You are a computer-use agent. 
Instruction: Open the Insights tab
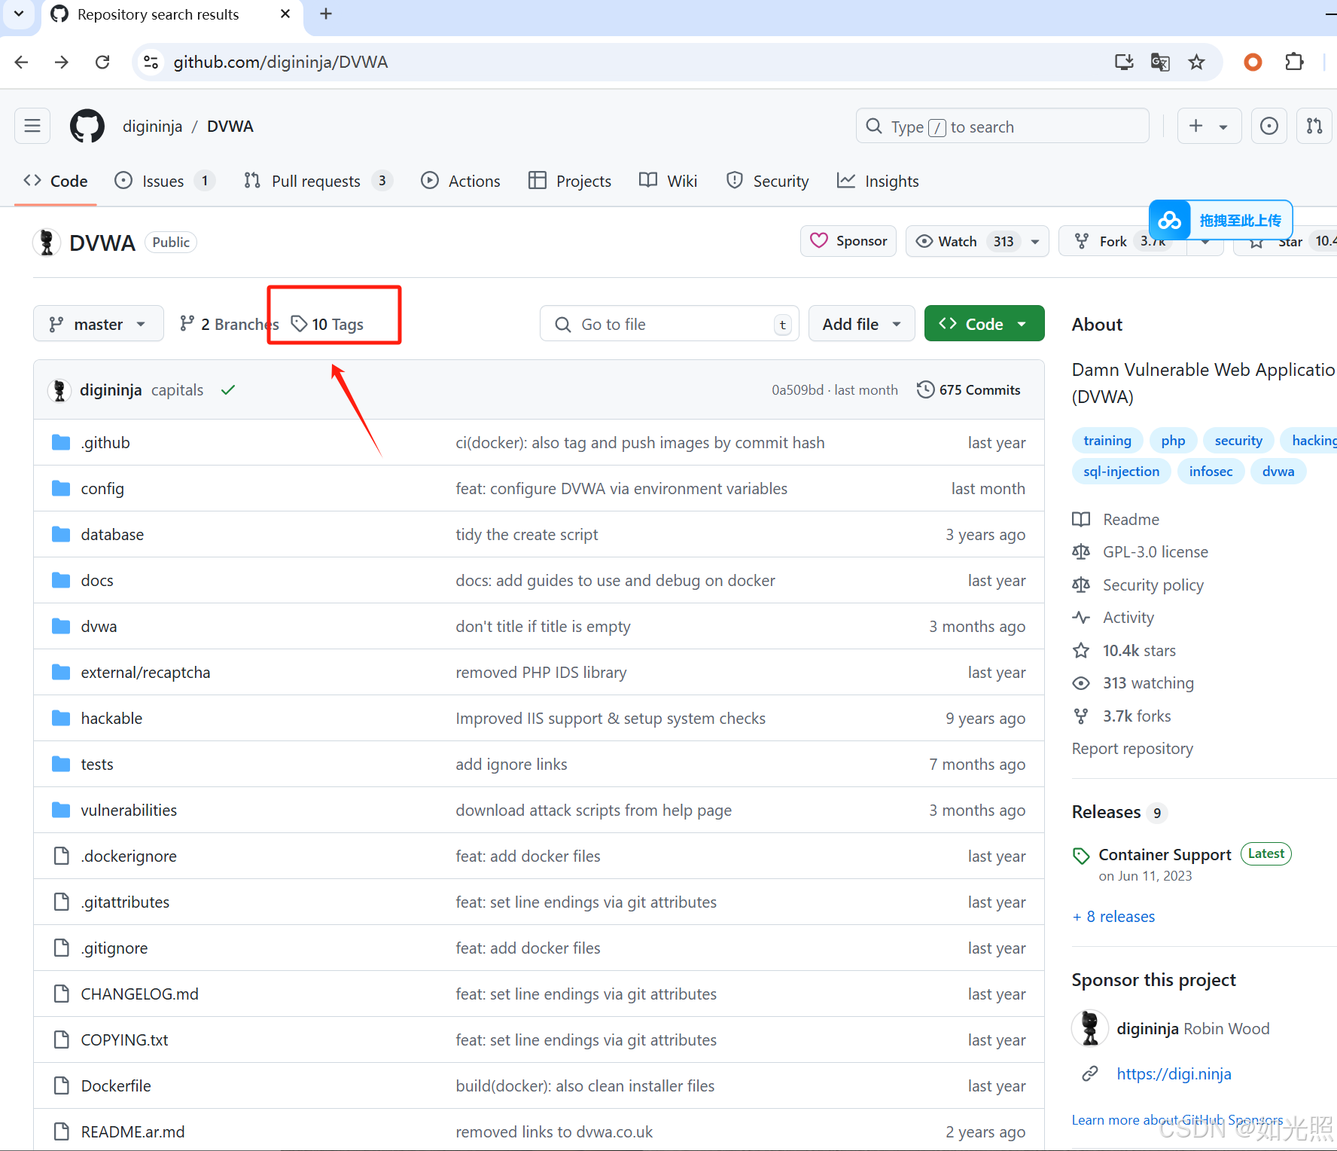pos(878,182)
